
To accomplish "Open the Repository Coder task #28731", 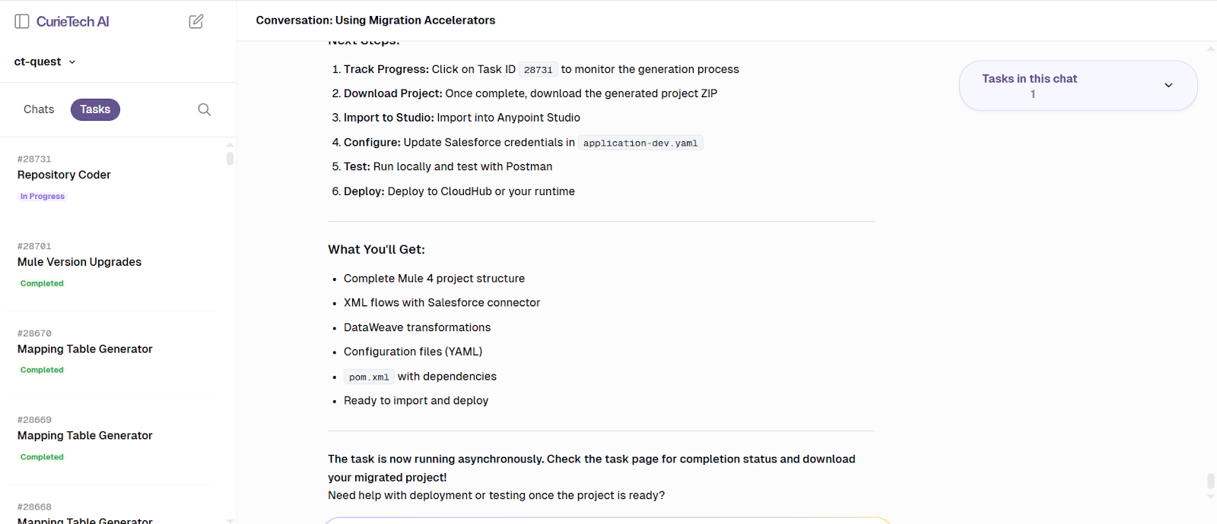I will (64, 175).
